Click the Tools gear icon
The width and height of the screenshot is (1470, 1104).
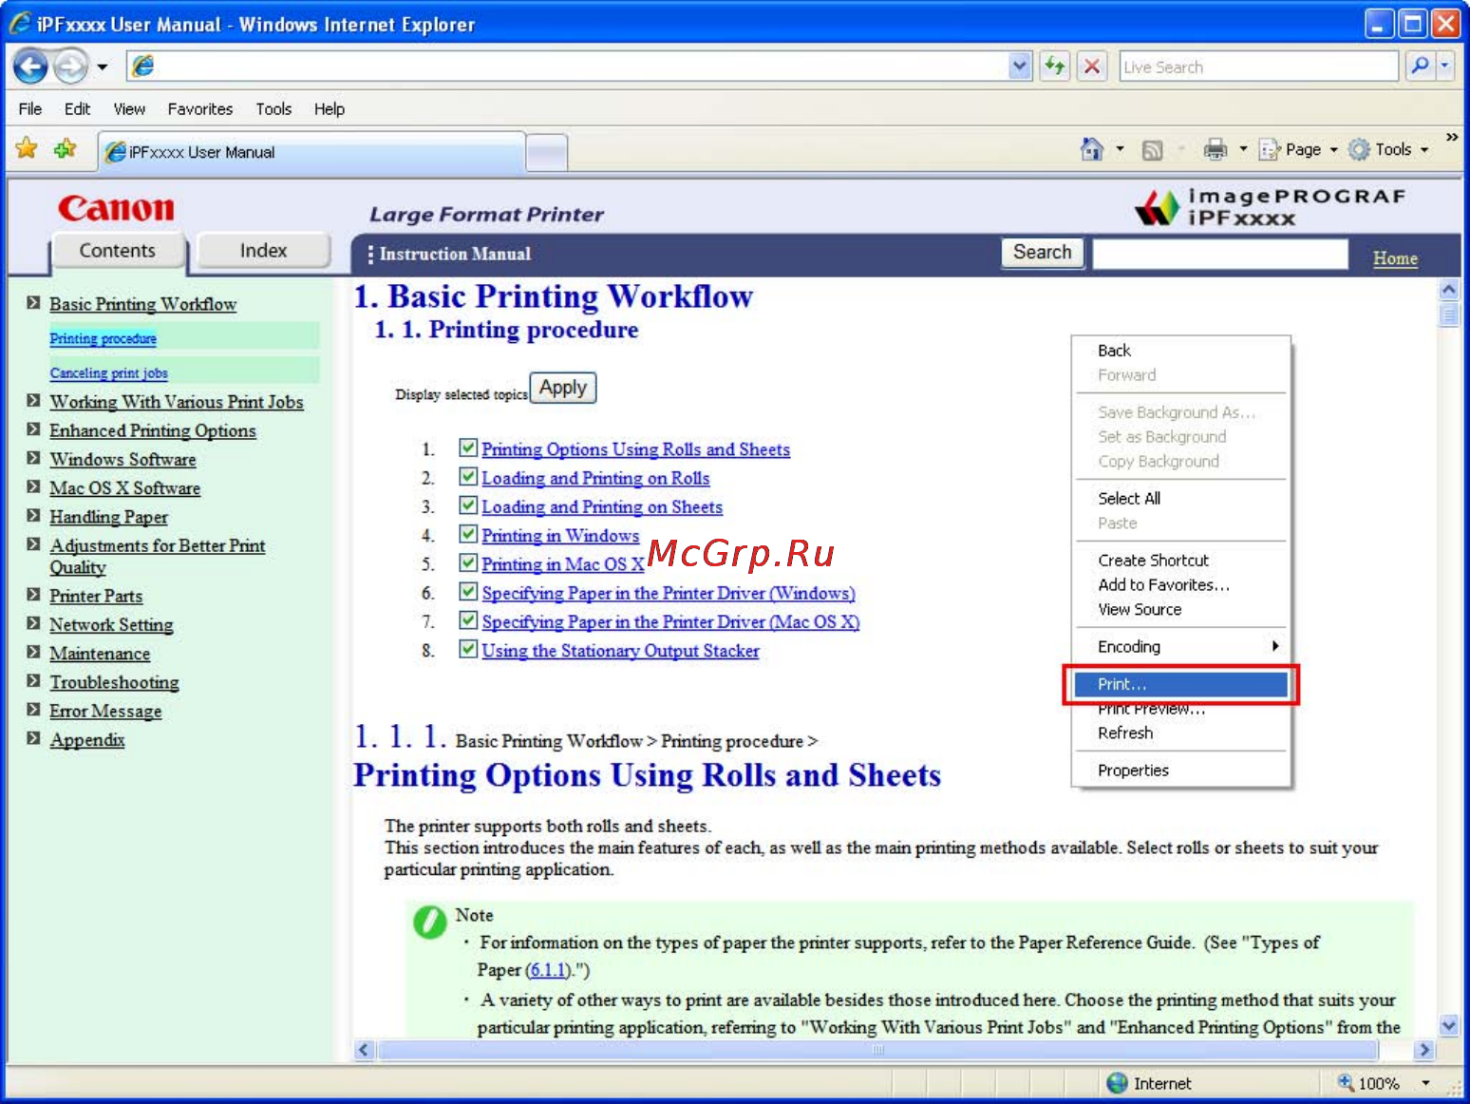pos(1360,149)
